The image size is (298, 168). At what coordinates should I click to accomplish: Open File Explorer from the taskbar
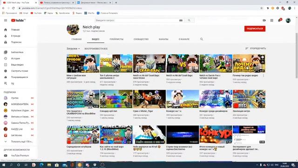(49, 165)
